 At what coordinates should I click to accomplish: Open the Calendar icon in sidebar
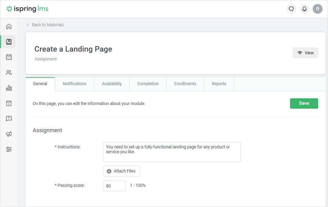(9, 57)
